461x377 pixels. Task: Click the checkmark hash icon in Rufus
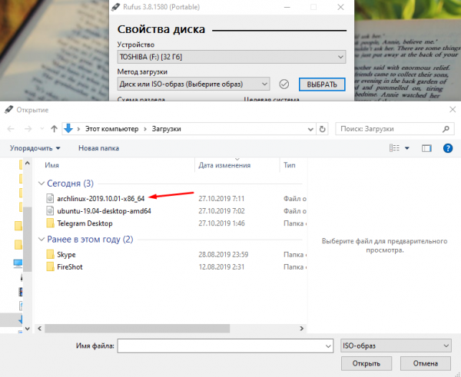(x=284, y=84)
